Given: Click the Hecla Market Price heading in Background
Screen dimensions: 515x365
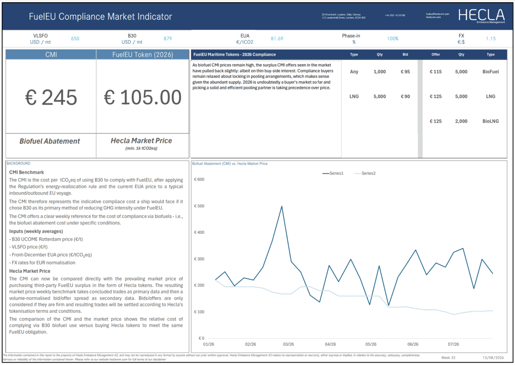Looking at the screenshot, I should point(29,271).
